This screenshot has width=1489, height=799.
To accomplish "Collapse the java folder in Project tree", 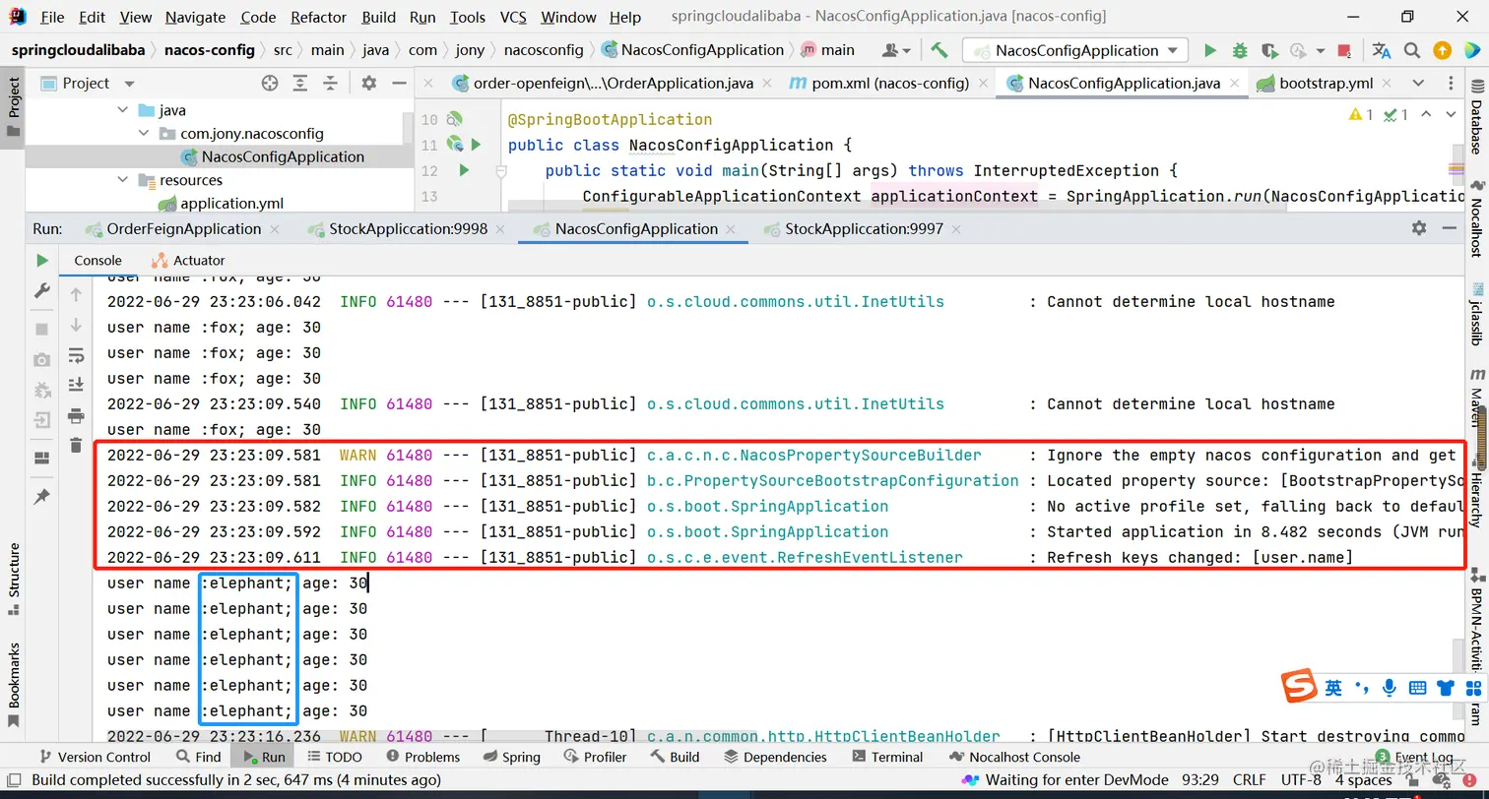I will click(x=123, y=110).
